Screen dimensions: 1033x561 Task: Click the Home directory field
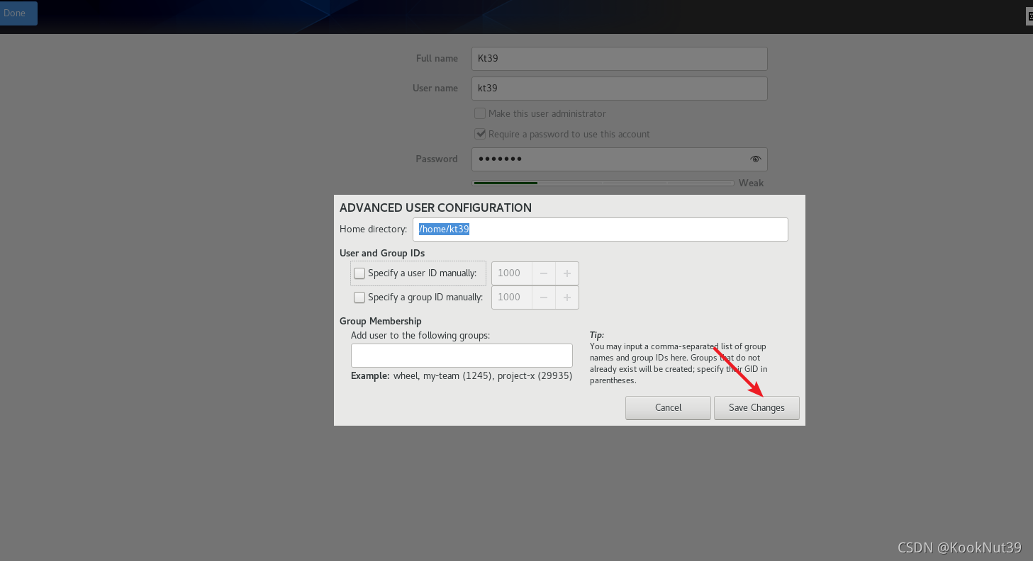600,229
